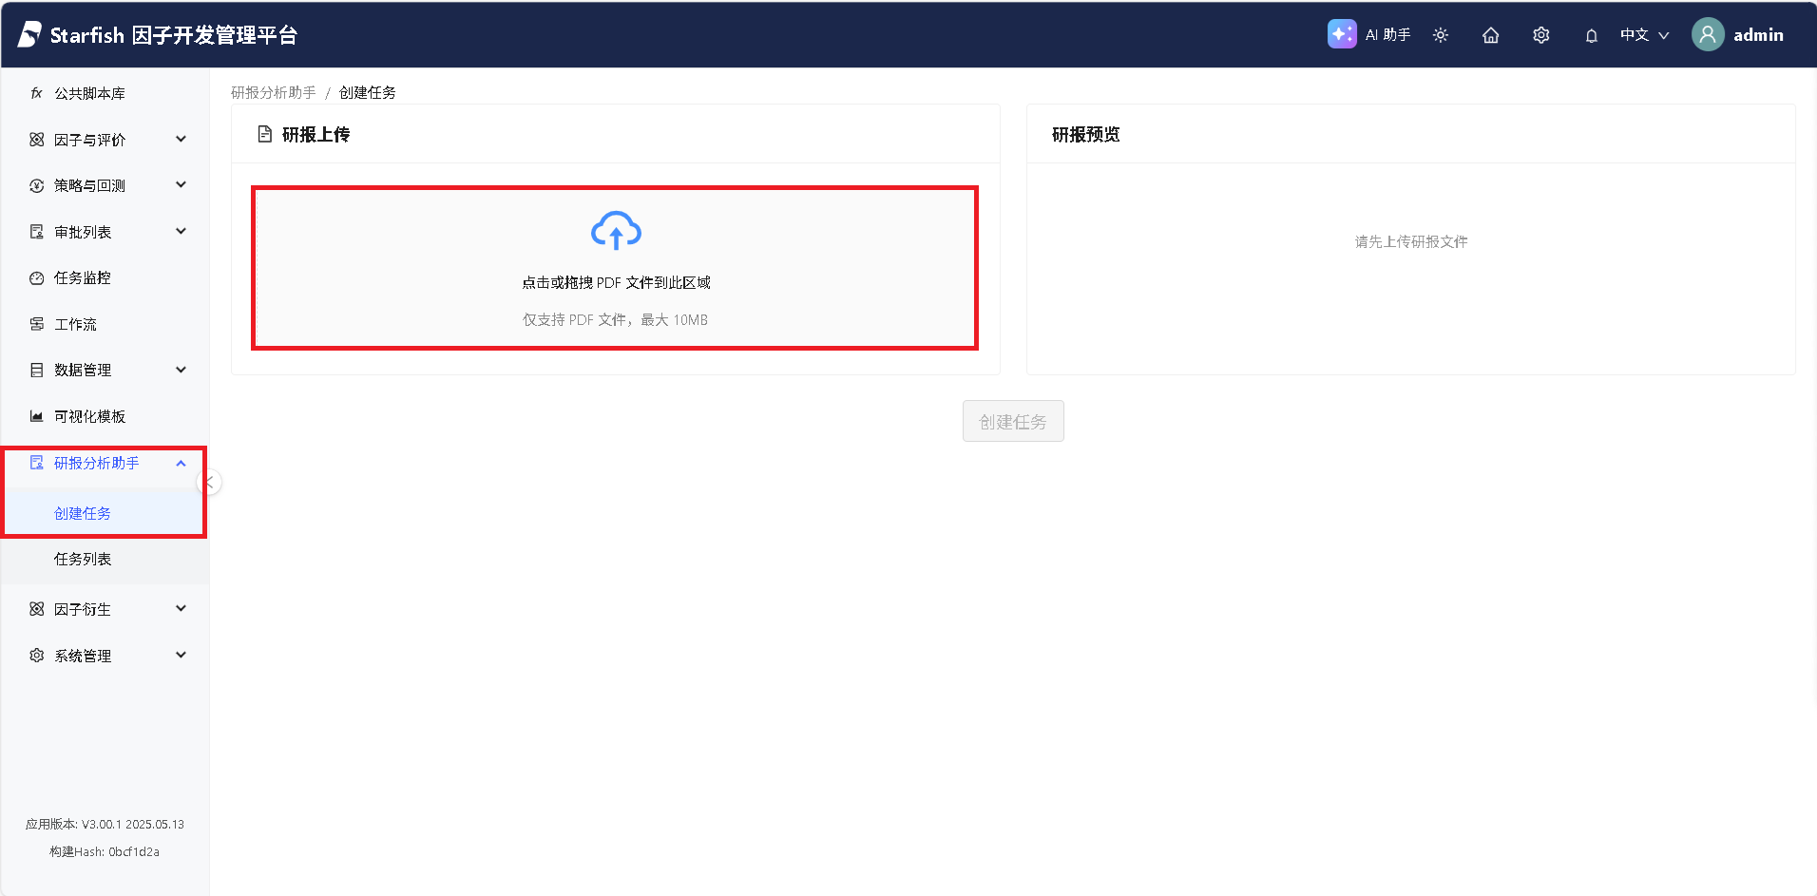Expand the 数据管理 chevron
This screenshot has height=896, width=1817.
(181, 370)
